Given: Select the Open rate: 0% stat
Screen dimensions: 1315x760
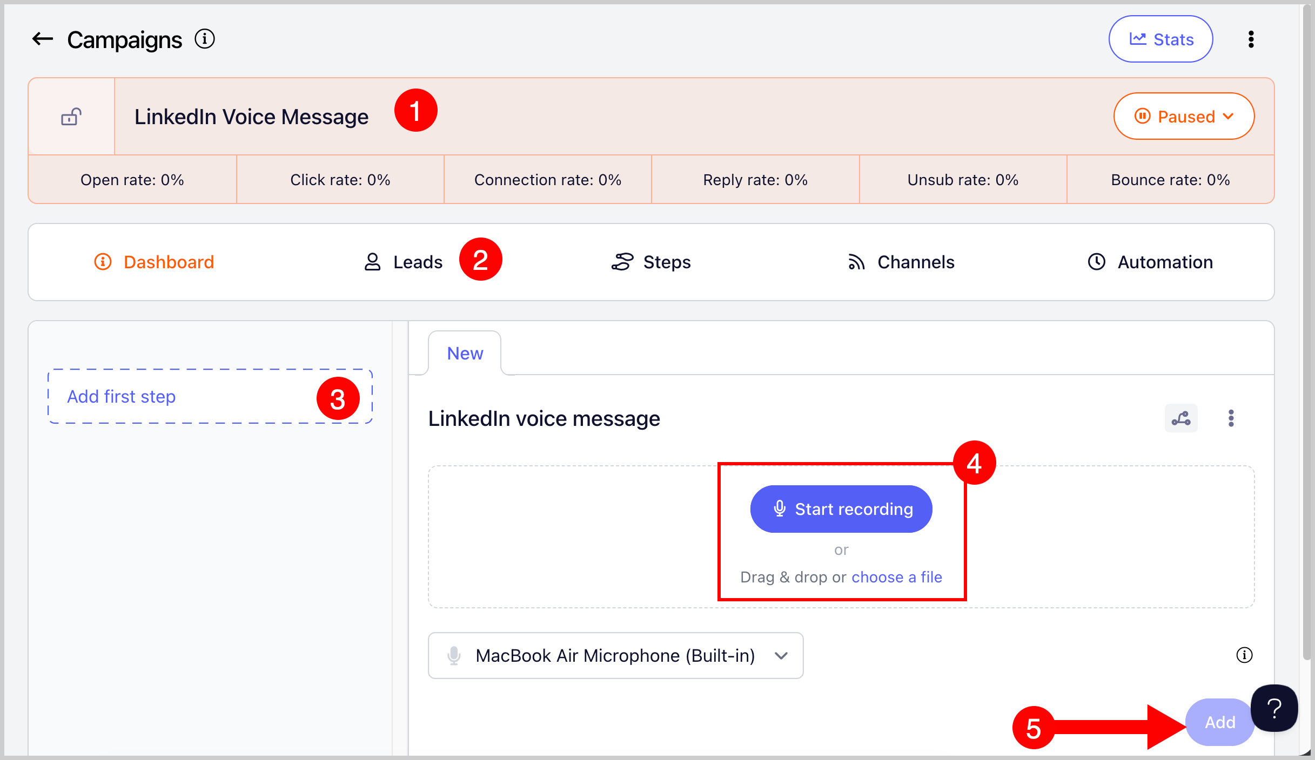Looking at the screenshot, I should [x=132, y=180].
